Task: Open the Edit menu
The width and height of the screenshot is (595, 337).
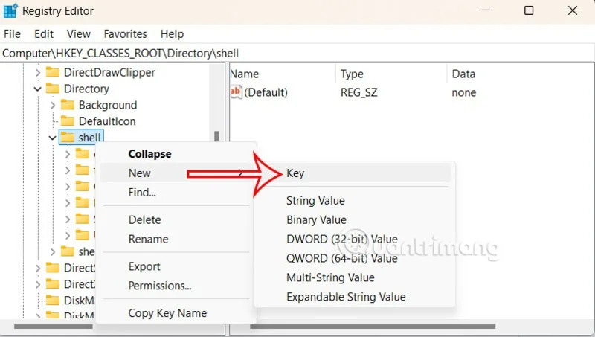Action: coord(44,34)
